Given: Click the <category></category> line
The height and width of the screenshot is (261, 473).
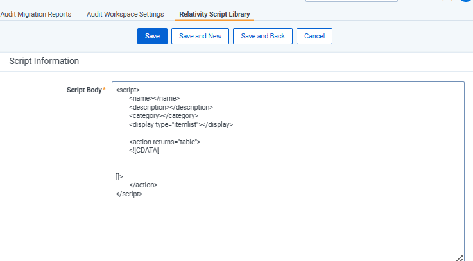Looking at the screenshot, I should pyautogui.click(x=164, y=115).
